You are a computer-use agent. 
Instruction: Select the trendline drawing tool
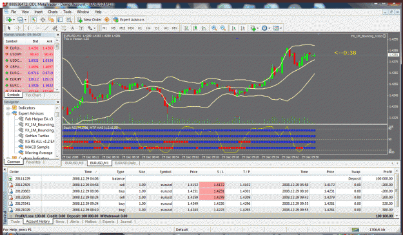[46, 28]
